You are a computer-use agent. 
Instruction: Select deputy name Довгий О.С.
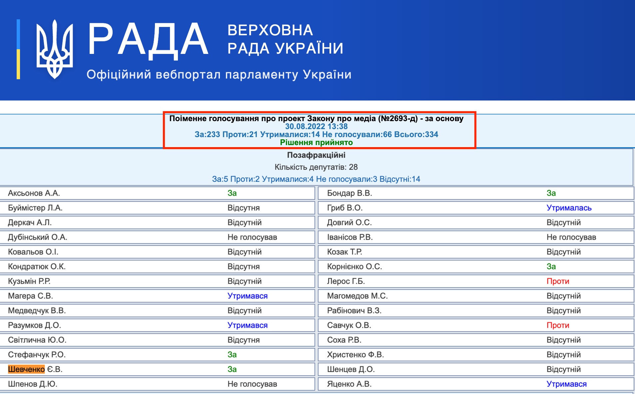pyautogui.click(x=349, y=222)
